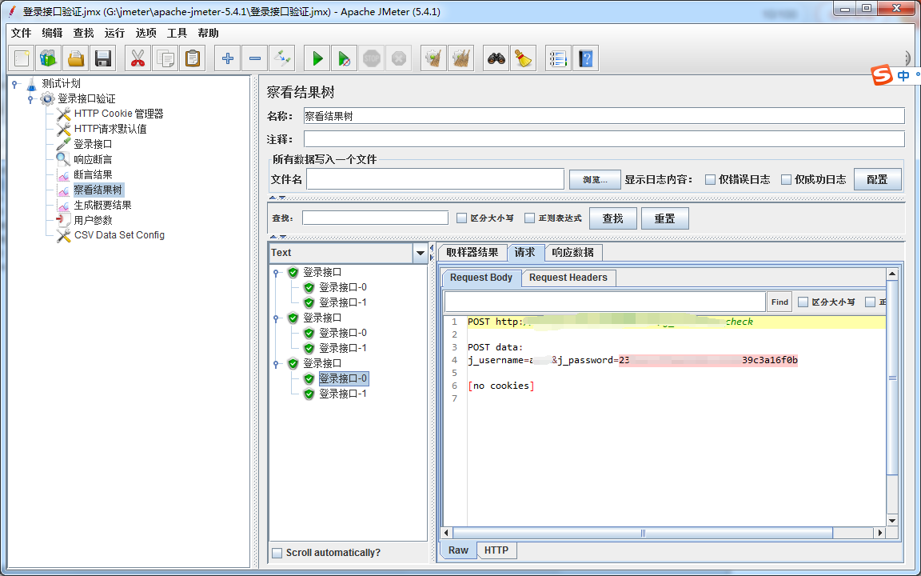Click the Find button in request panel
This screenshot has height=576, width=921.
(x=779, y=302)
